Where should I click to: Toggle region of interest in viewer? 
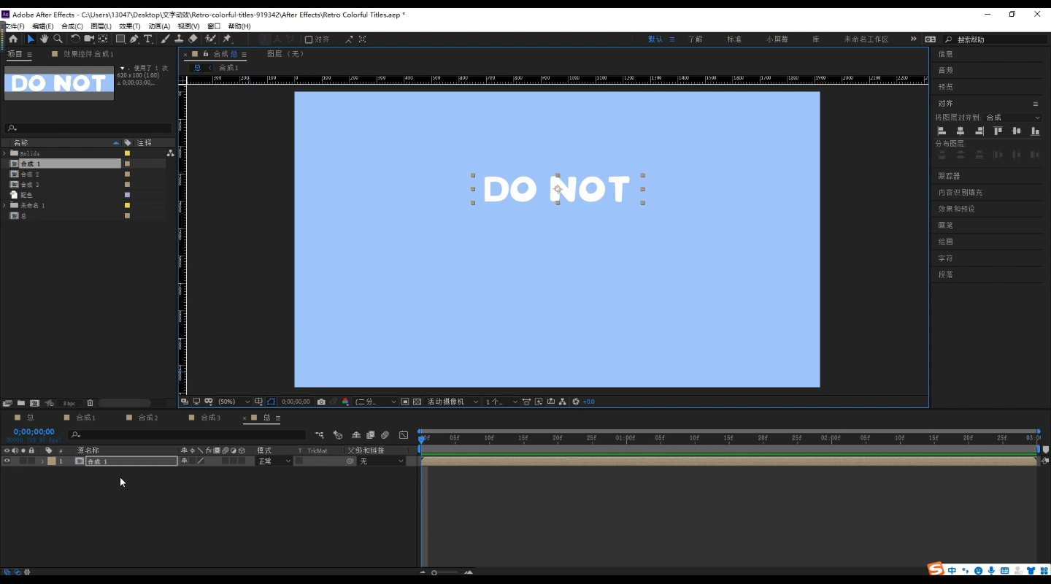(x=405, y=402)
